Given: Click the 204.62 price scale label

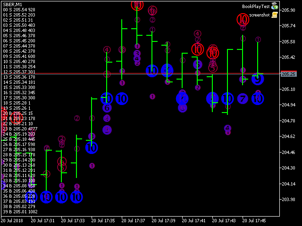Looking at the screenshot, I should pos(288,137).
